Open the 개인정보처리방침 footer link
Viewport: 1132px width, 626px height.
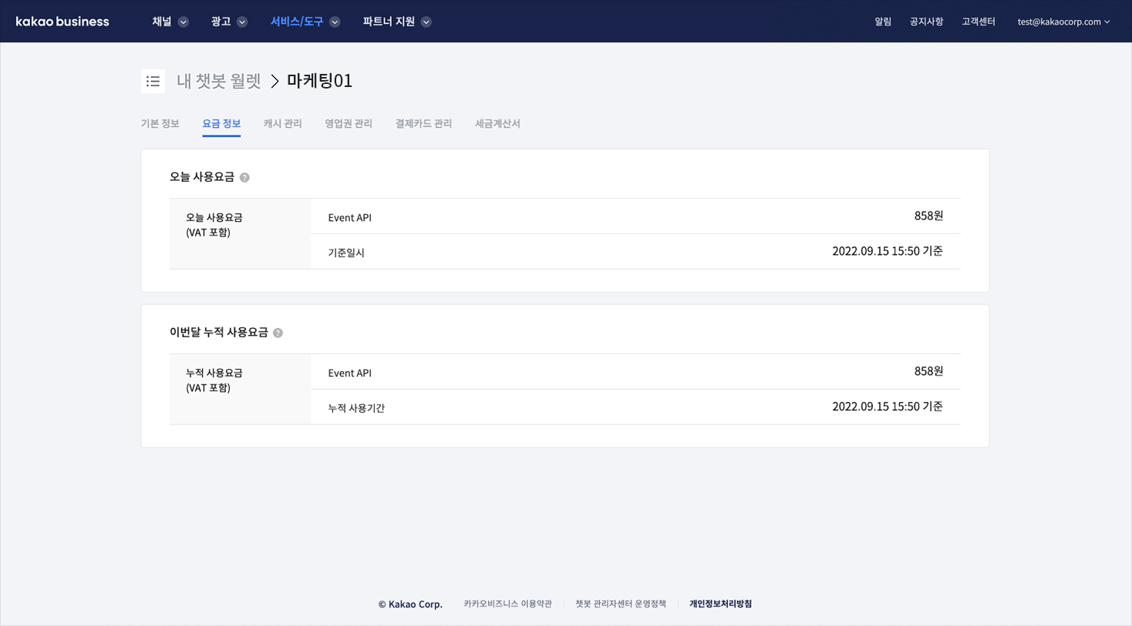pos(720,604)
